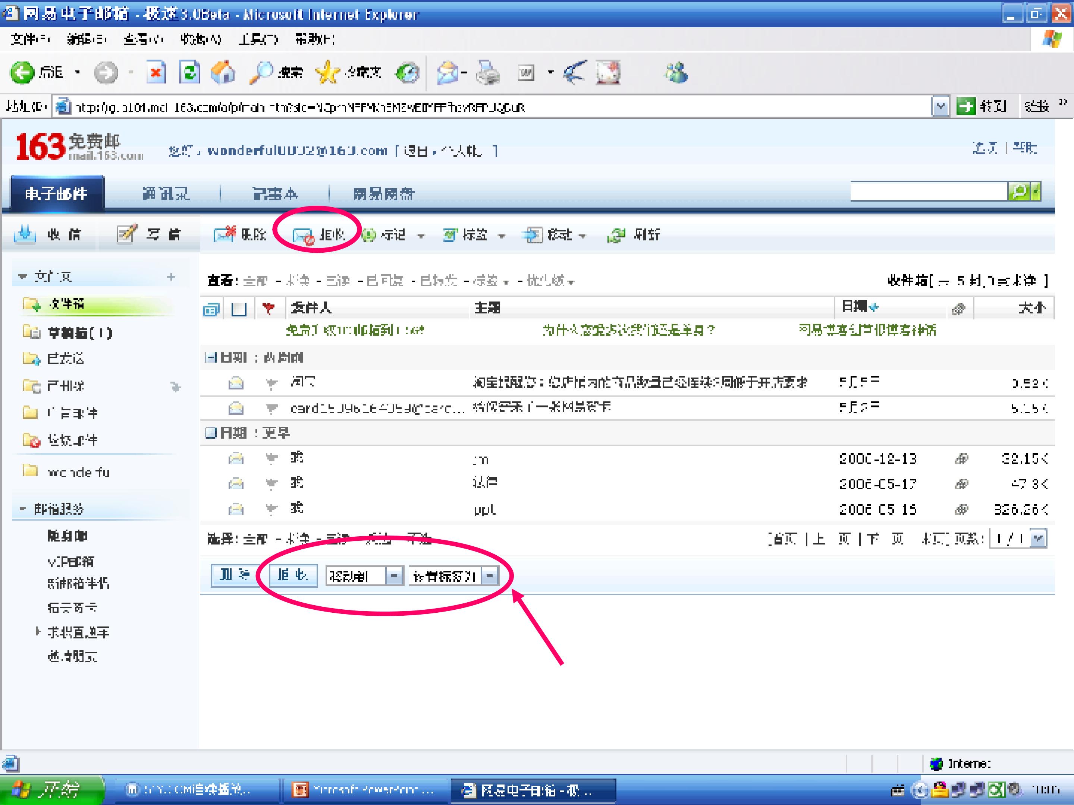Click the paperclip attachment column header
The image size is (1074, 805).
tap(958, 309)
